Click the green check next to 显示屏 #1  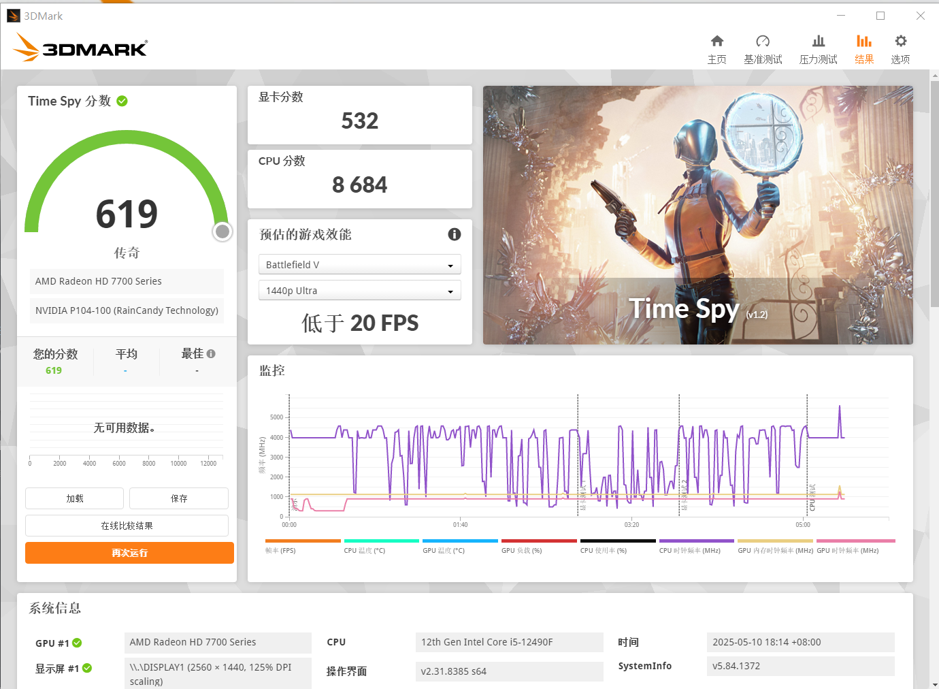pos(87,668)
